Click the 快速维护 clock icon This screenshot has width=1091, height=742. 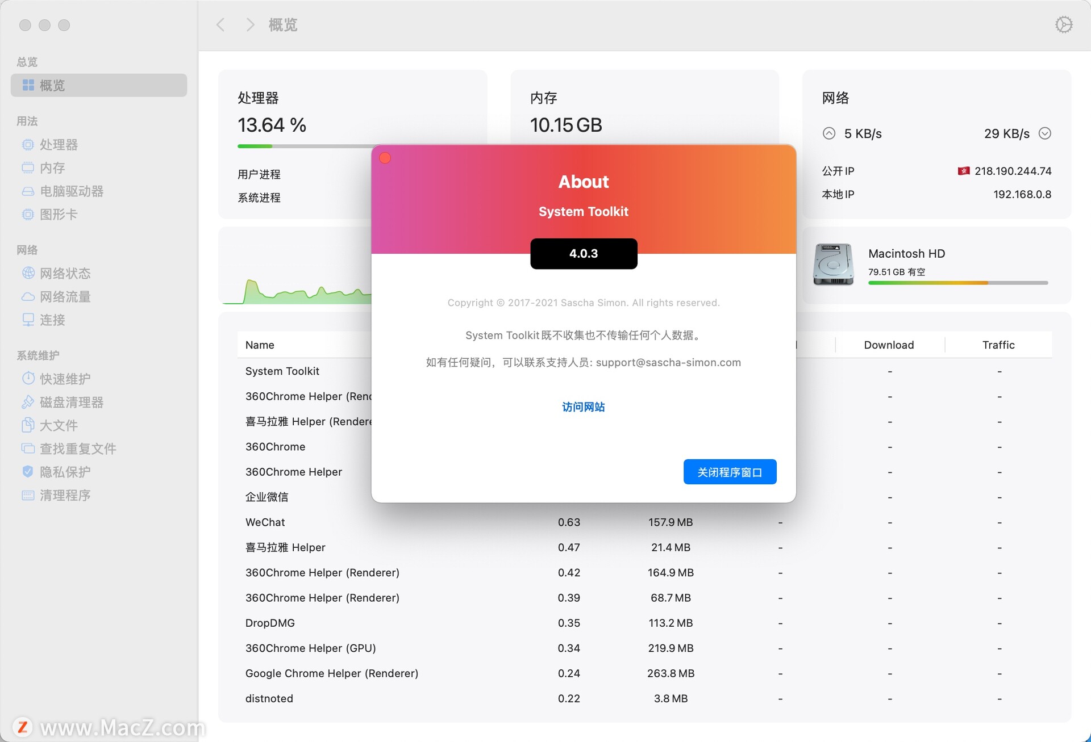(x=28, y=378)
